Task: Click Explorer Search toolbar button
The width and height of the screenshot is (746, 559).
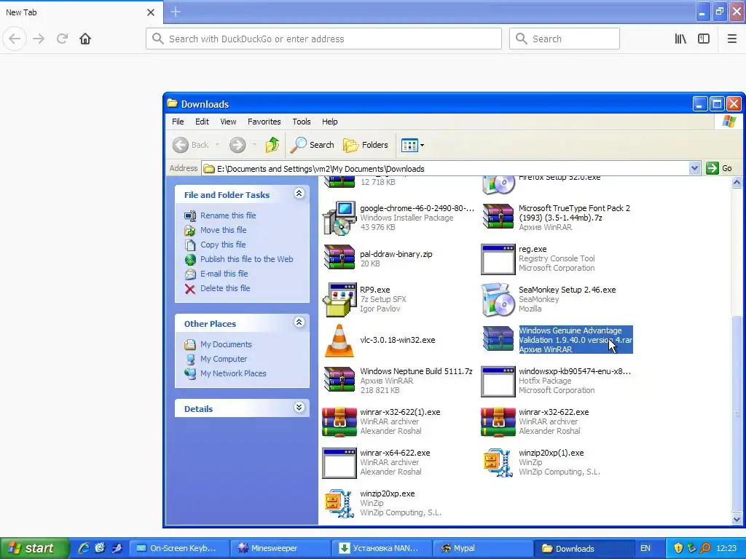Action: tap(312, 145)
